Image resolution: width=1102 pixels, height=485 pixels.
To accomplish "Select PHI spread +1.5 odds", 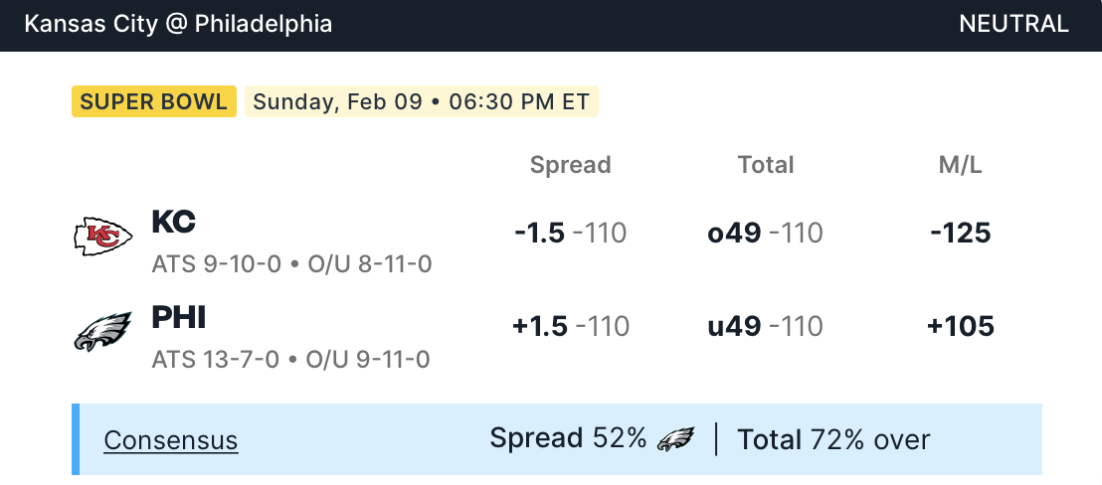I will tap(570, 327).
